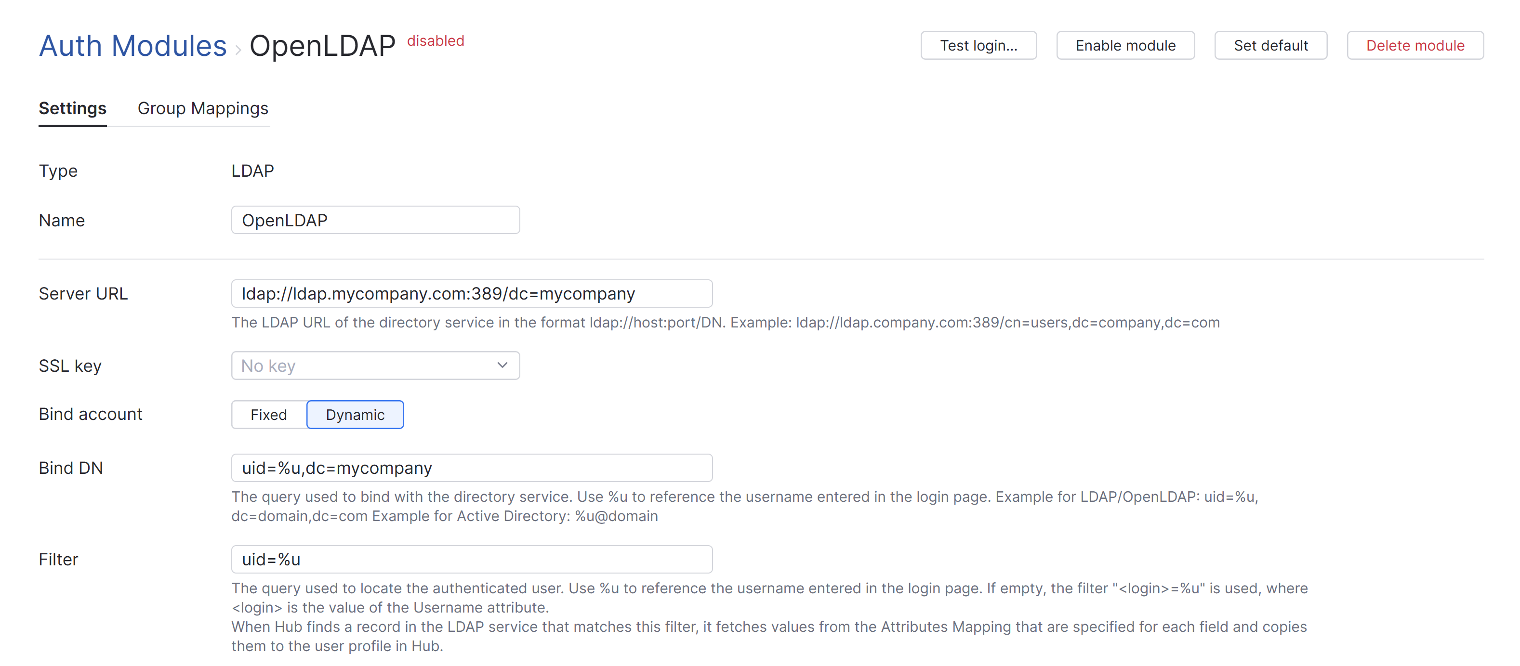Screen dimensions: 1520x666
Task: Open the SSL key dropdown
Action: 375,366
